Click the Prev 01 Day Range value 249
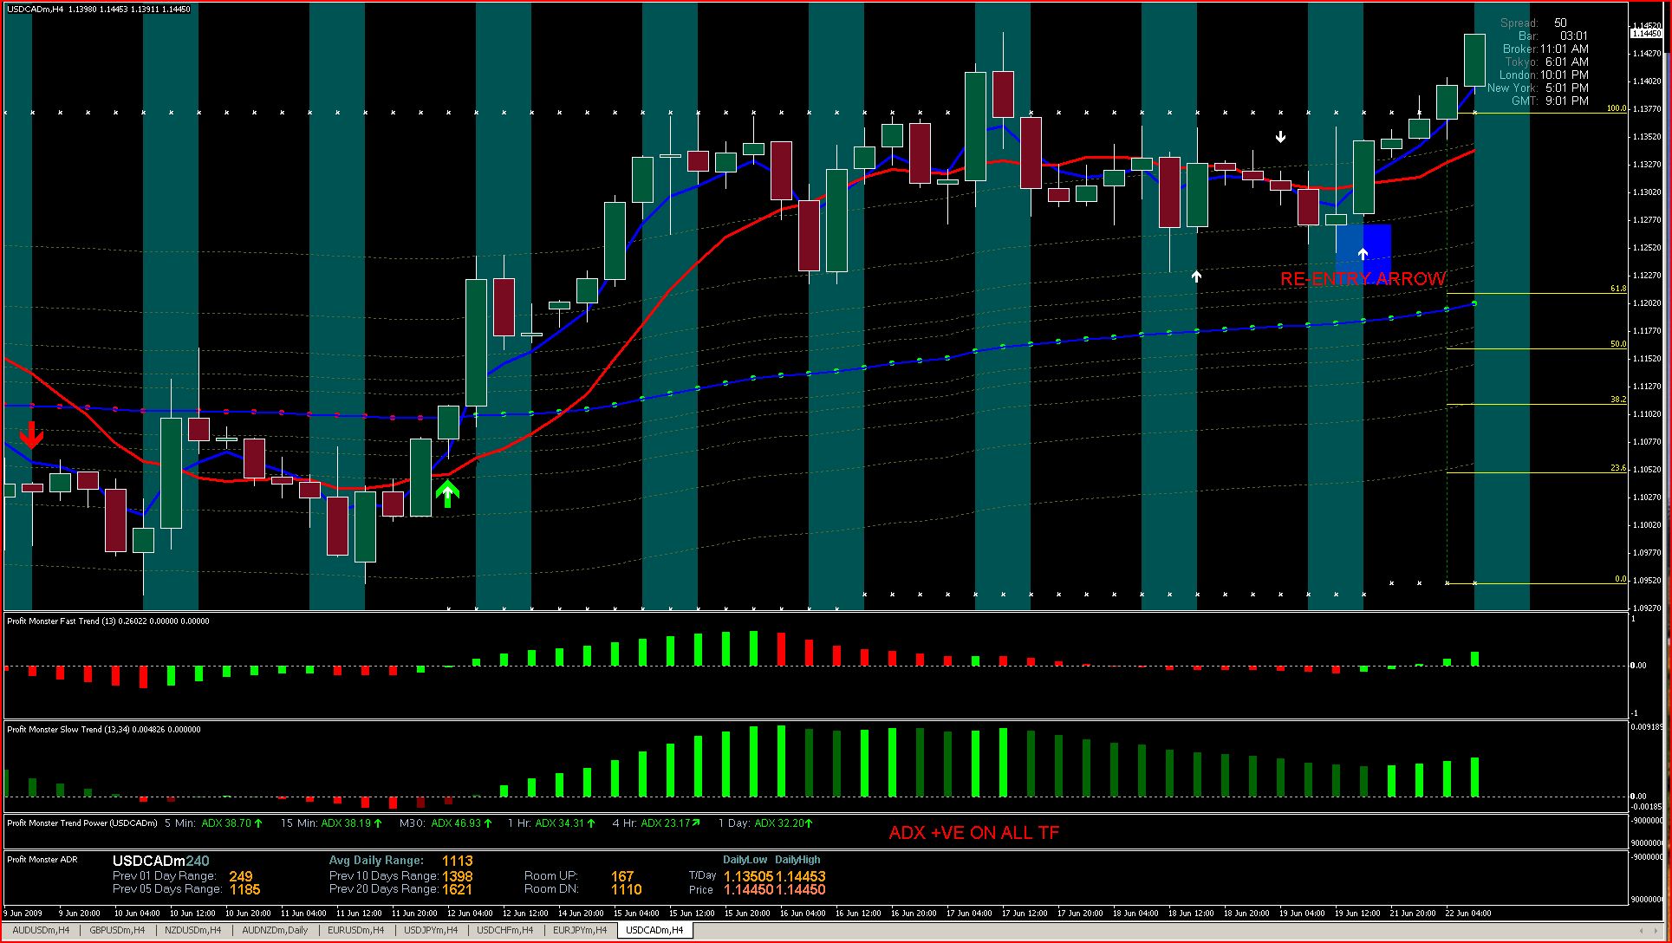This screenshot has height=943, width=1672. [241, 876]
